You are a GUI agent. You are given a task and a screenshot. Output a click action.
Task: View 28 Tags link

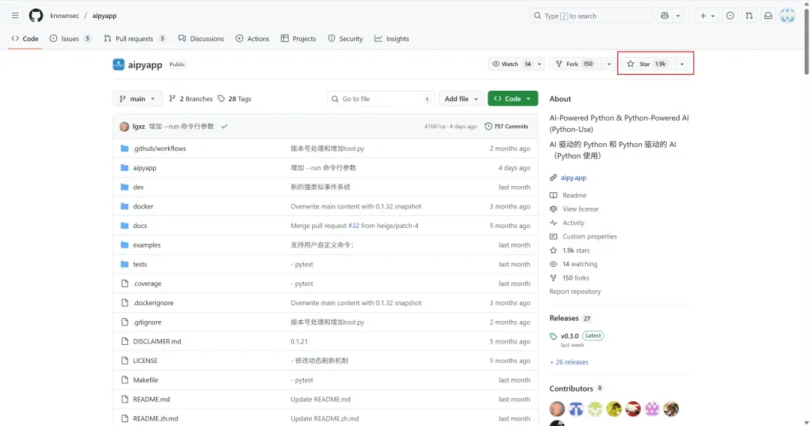pyautogui.click(x=235, y=99)
